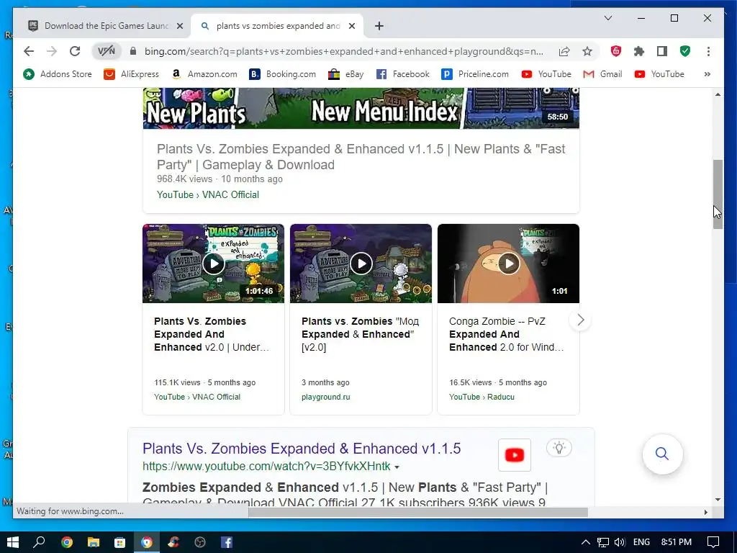Click the forward navigation arrow
The height and width of the screenshot is (553, 737).
(x=52, y=51)
